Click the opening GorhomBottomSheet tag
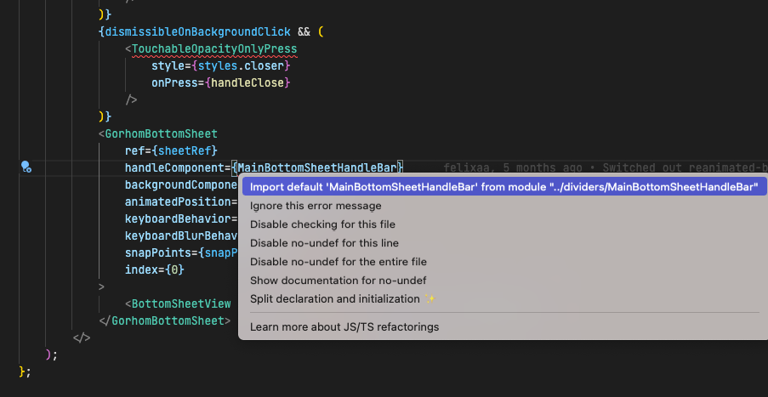Viewport: 768px width, 397px height. (161, 133)
